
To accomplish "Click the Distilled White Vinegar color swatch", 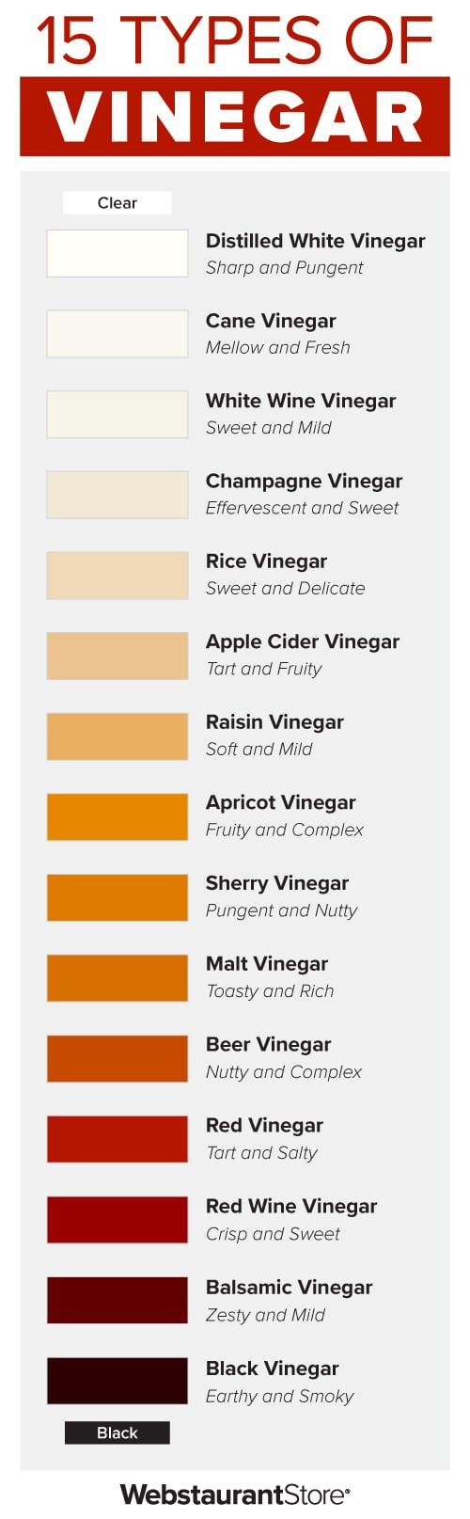I will click(117, 254).
